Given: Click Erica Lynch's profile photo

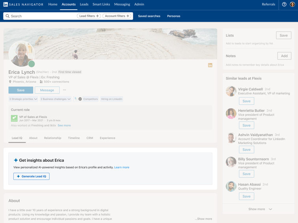Looking at the screenshot, I should pos(21,54).
